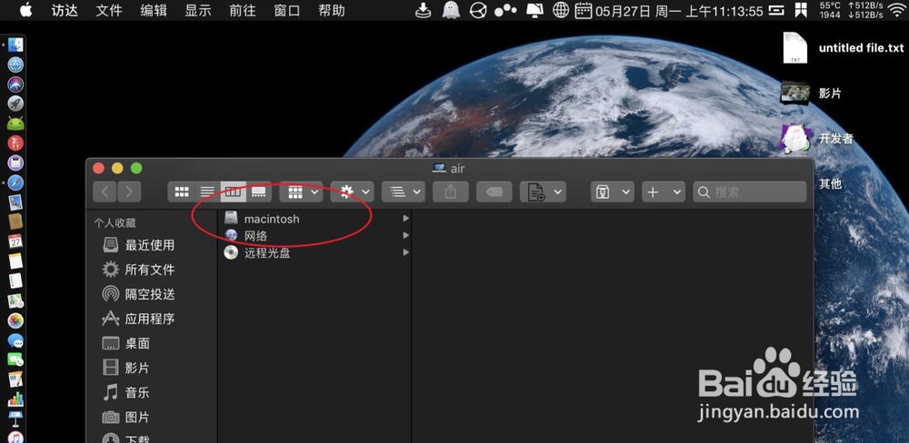Open the 帮助 menu

point(332,10)
